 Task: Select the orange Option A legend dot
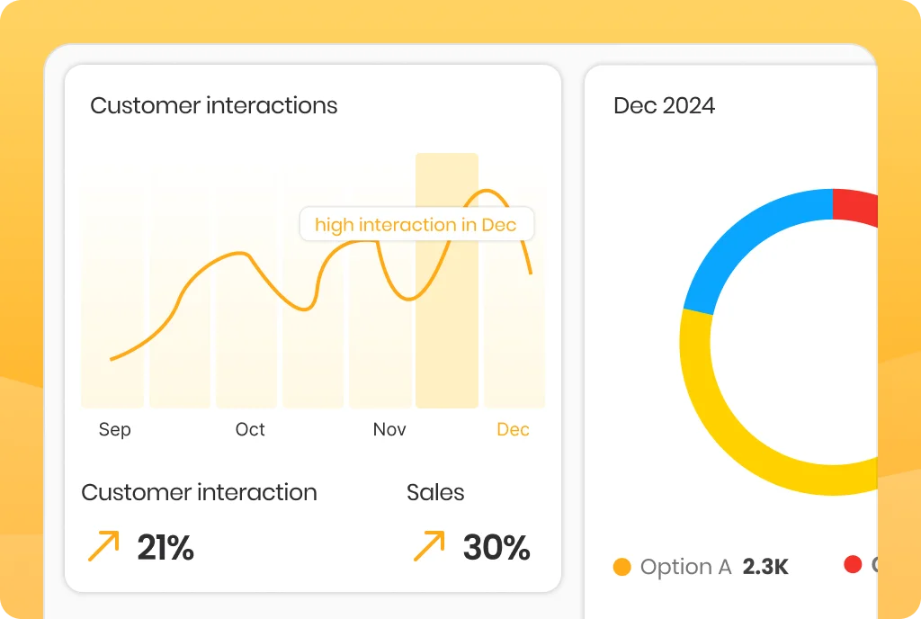(x=622, y=567)
